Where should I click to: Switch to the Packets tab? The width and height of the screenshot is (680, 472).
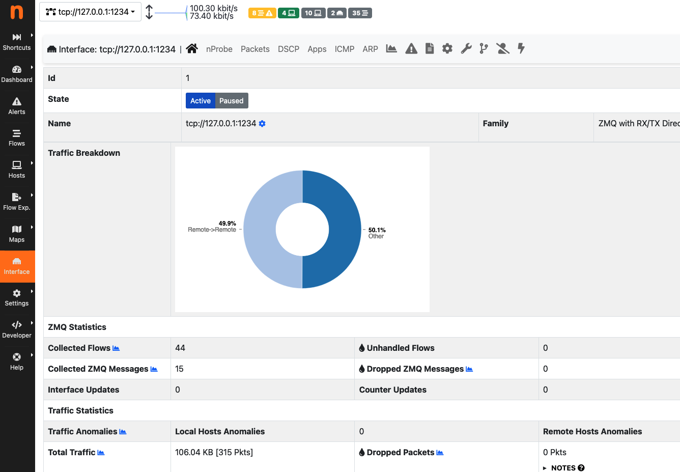pos(255,49)
